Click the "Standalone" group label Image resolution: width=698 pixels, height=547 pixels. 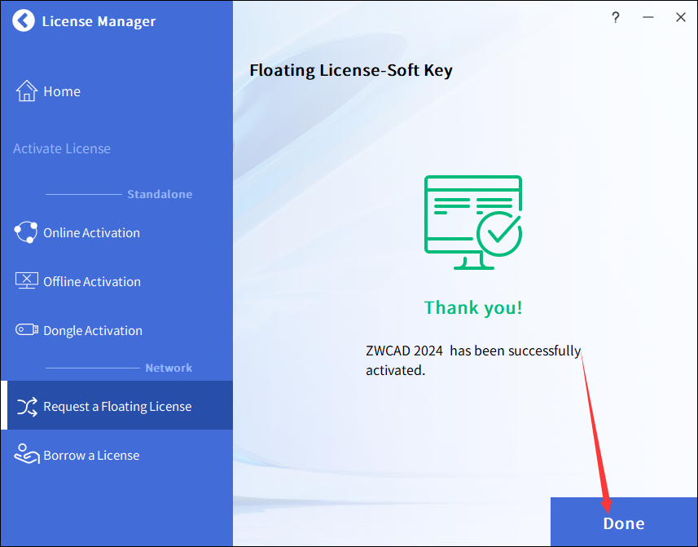point(160,194)
